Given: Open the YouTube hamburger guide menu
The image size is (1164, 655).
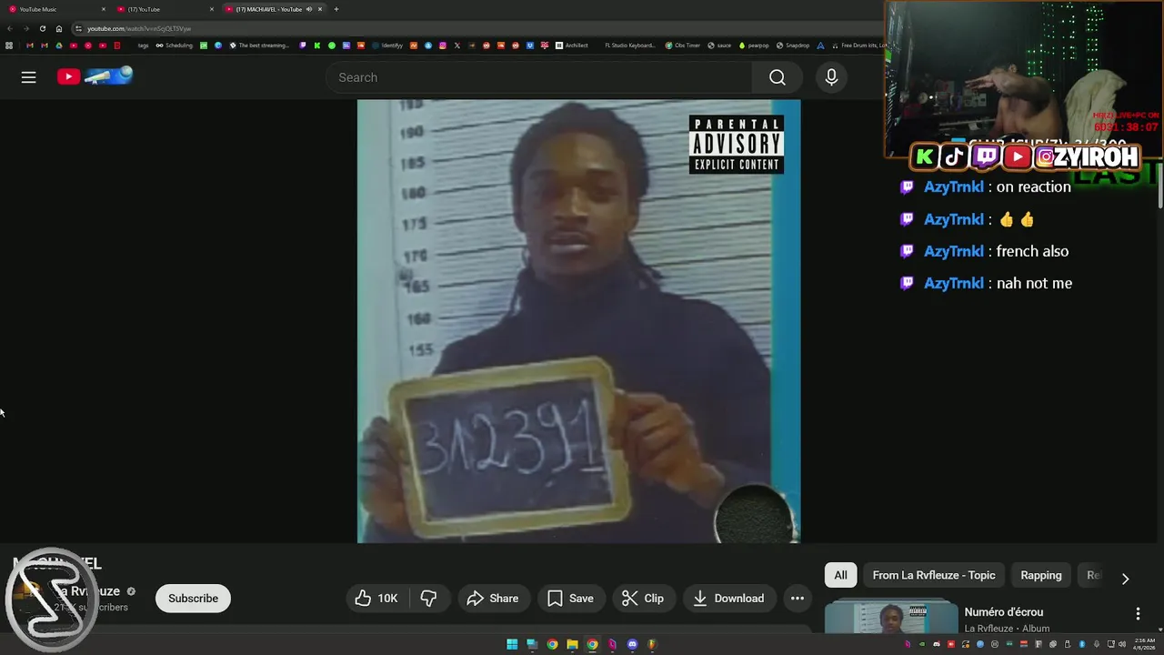Looking at the screenshot, I should pos(28,77).
